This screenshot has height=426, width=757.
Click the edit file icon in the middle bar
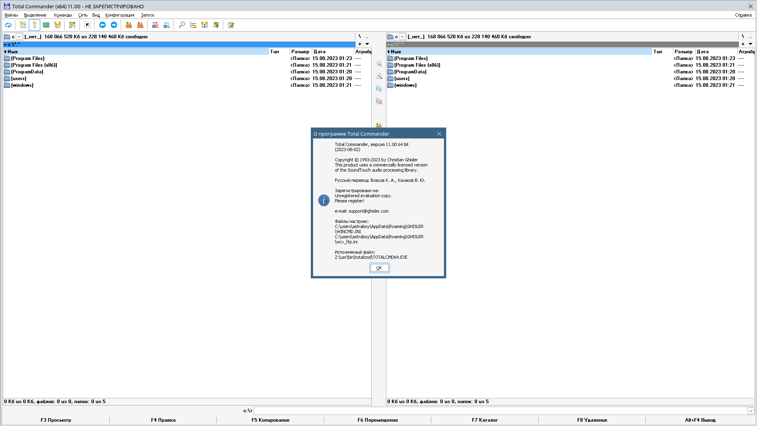[x=379, y=76]
